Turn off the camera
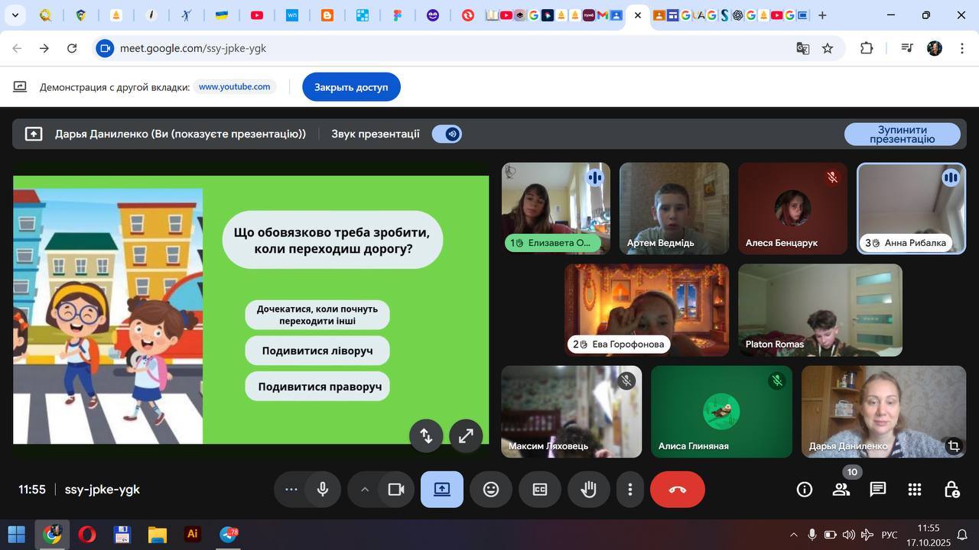 tap(395, 490)
